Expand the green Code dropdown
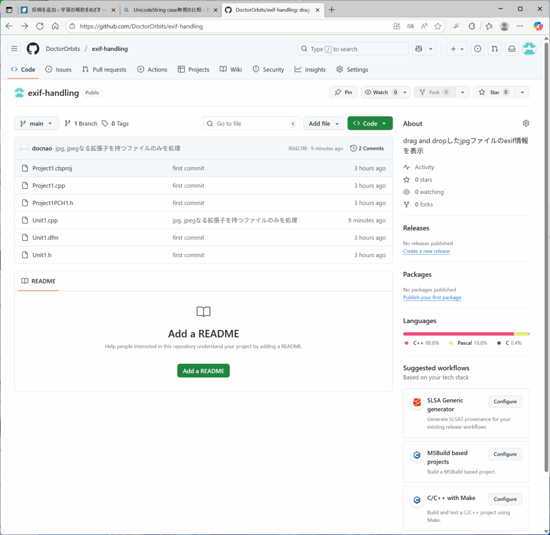 click(370, 123)
